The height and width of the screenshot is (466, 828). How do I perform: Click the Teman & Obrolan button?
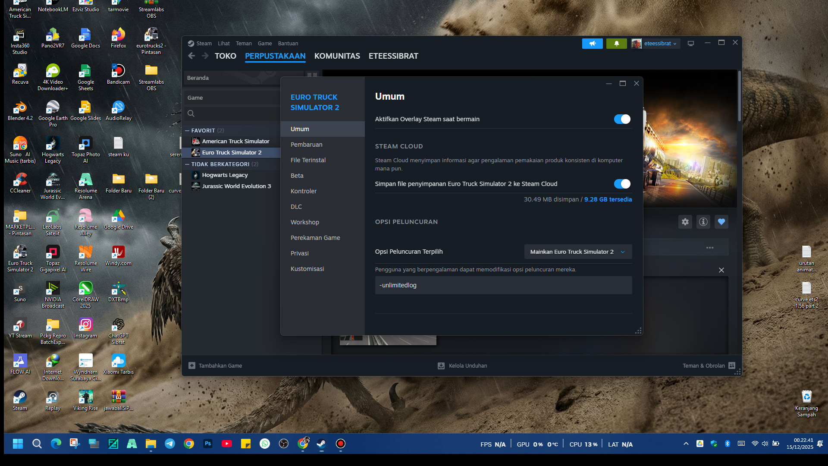click(x=709, y=365)
